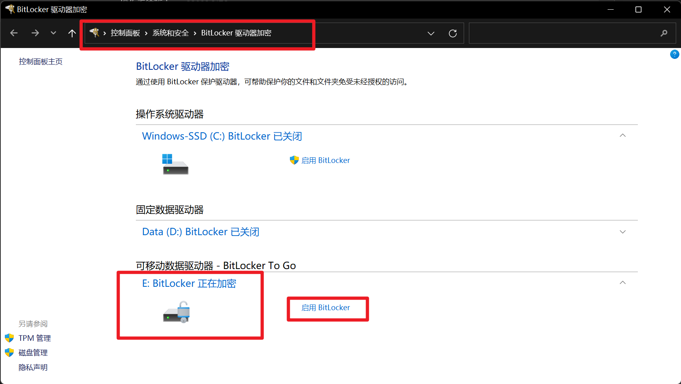
Task: Click the BitLocker 驱动器加密 page title
Action: pyautogui.click(x=183, y=67)
